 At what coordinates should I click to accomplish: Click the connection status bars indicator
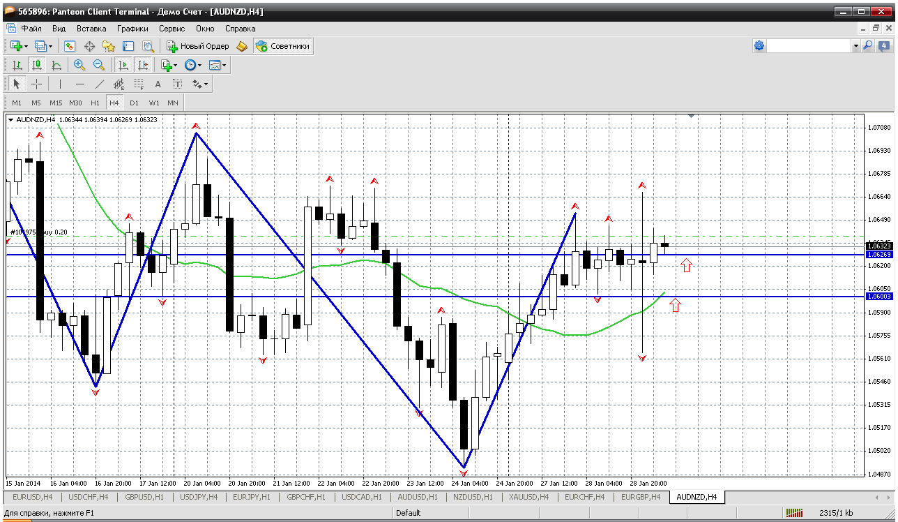pos(795,513)
